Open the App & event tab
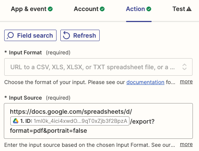This screenshot has width=199, height=151. [32, 9]
